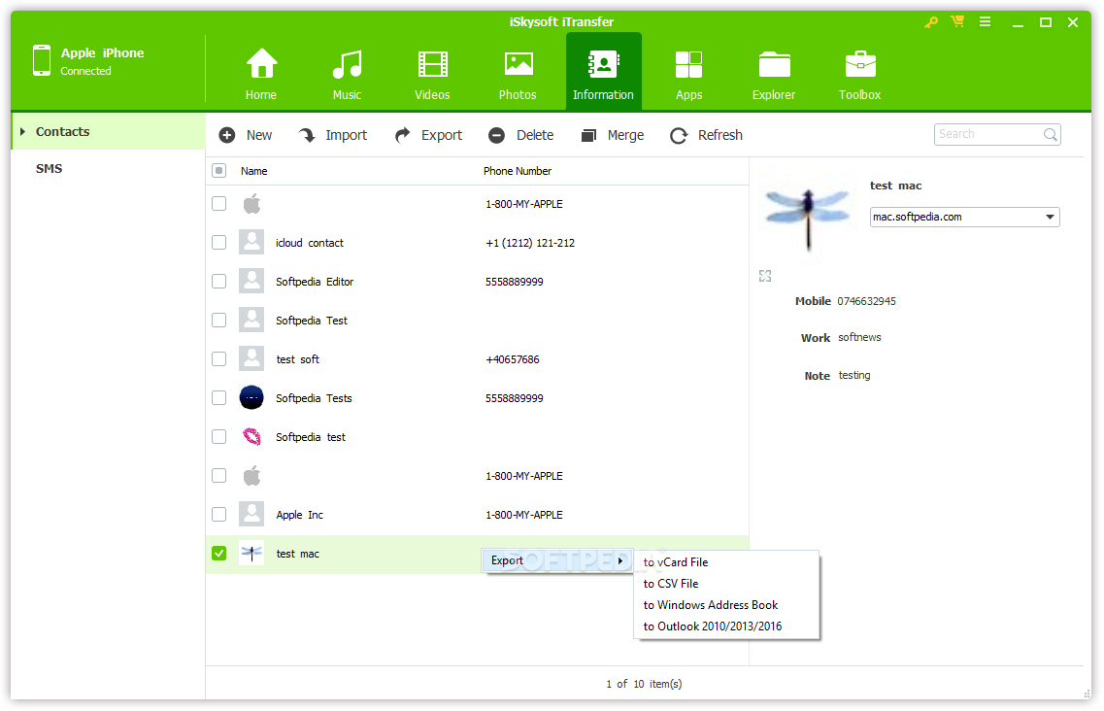1104x711 pixels.
Task: Click phone number +1 (1212) 121-212
Action: (530, 243)
